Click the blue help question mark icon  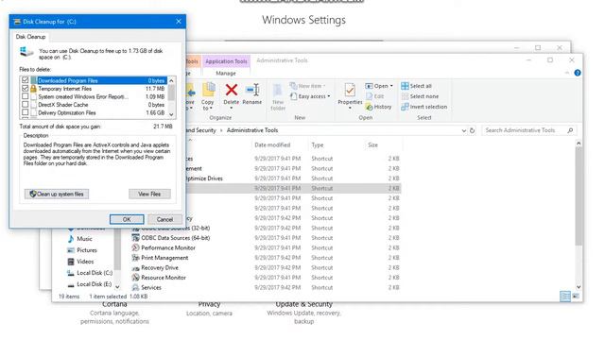[x=578, y=73]
